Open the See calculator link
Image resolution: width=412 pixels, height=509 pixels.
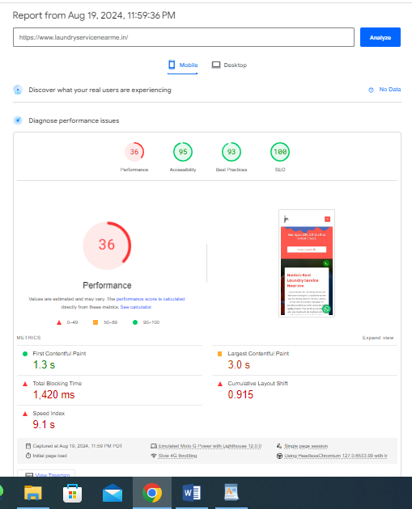tap(136, 307)
